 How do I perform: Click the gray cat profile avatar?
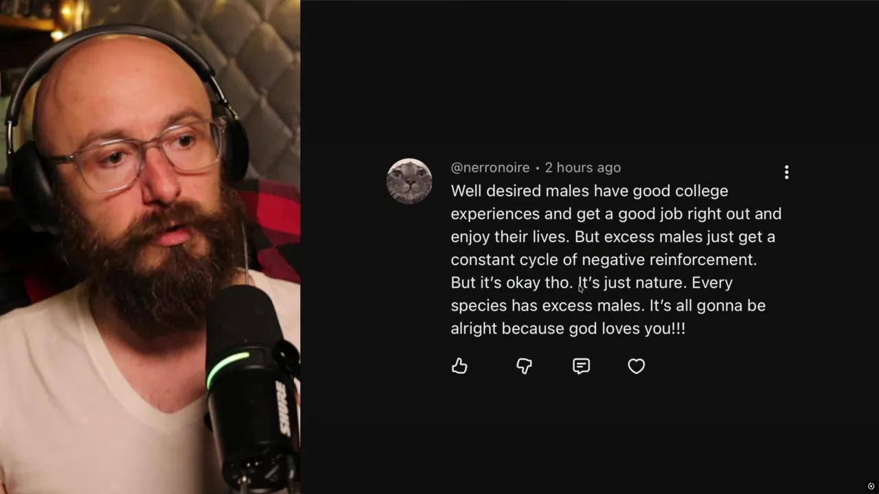[409, 181]
